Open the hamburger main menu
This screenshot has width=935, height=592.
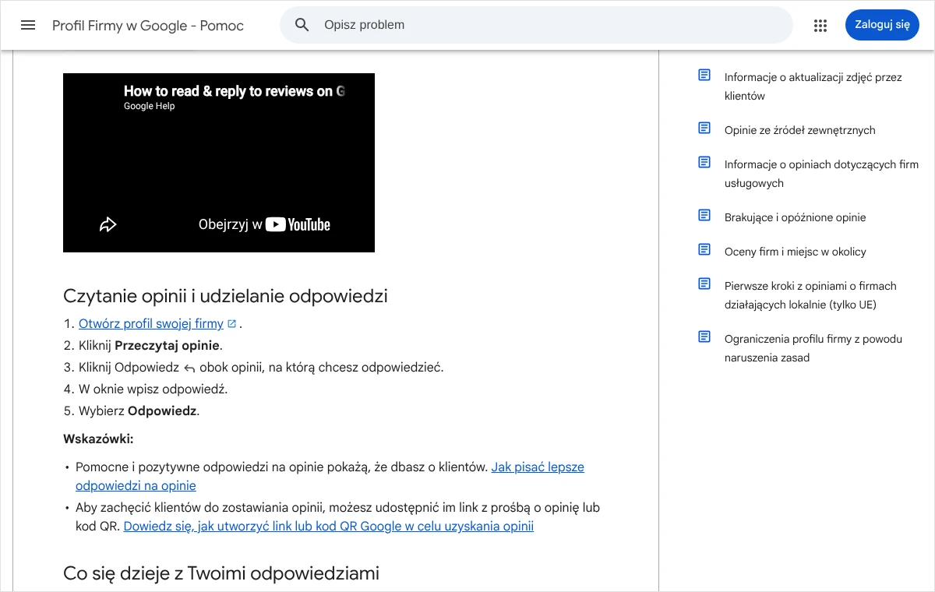tap(28, 25)
